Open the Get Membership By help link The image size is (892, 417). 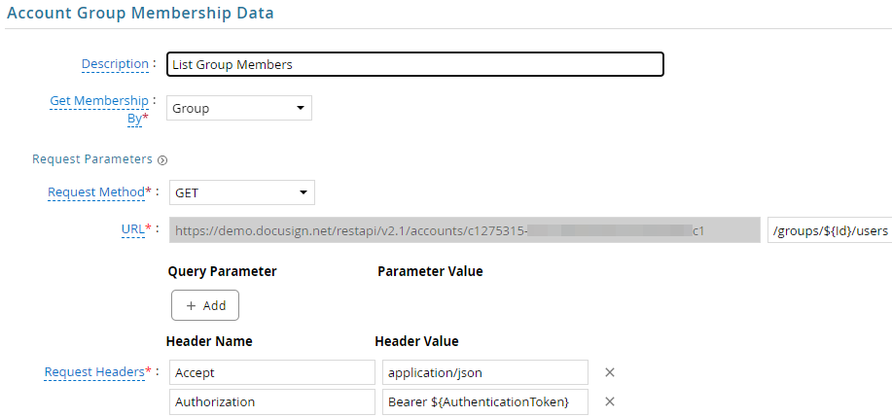(x=99, y=110)
